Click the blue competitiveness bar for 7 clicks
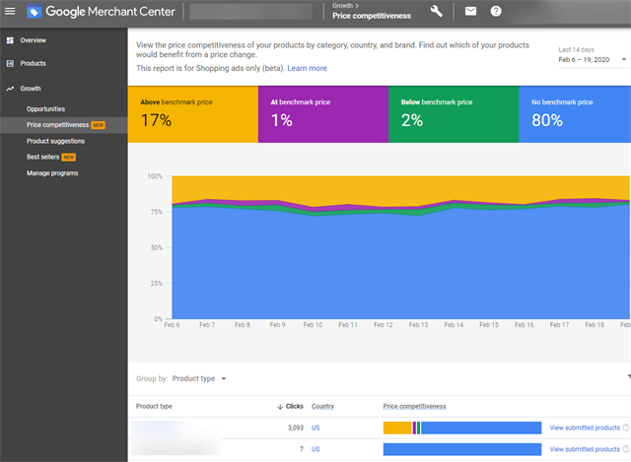The width and height of the screenshot is (631, 462). pos(462,449)
